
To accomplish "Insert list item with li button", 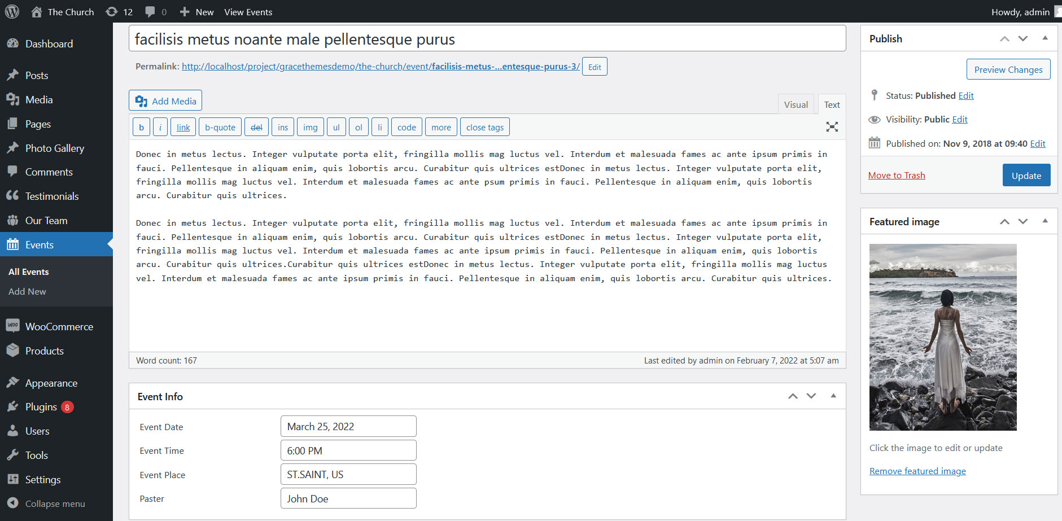I will click(x=380, y=127).
